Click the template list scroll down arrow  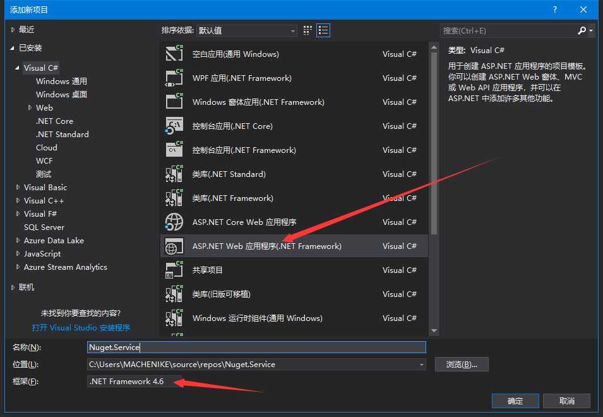pos(434,330)
